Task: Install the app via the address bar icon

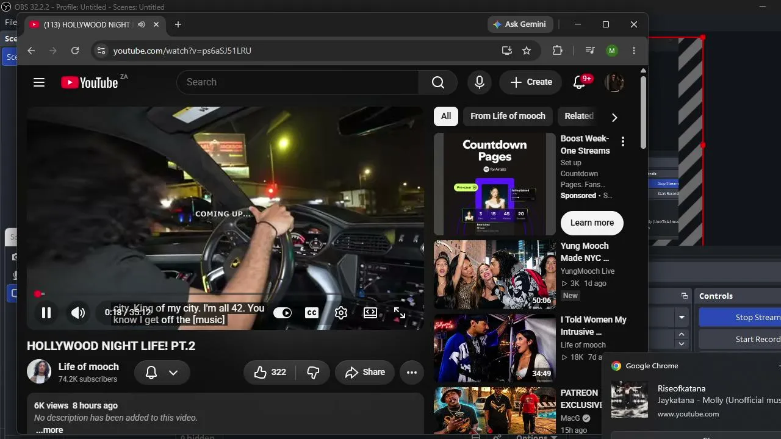Action: (506, 51)
